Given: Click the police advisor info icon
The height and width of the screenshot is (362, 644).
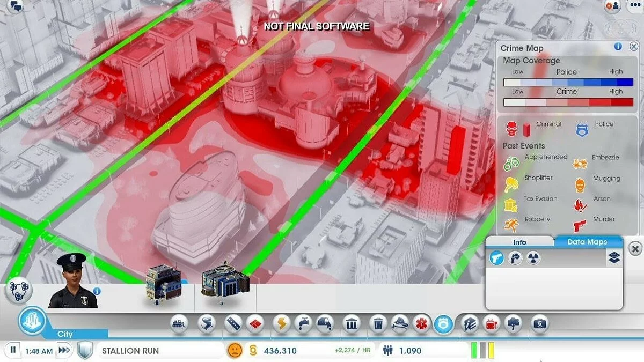Looking at the screenshot, I should 97,291.
